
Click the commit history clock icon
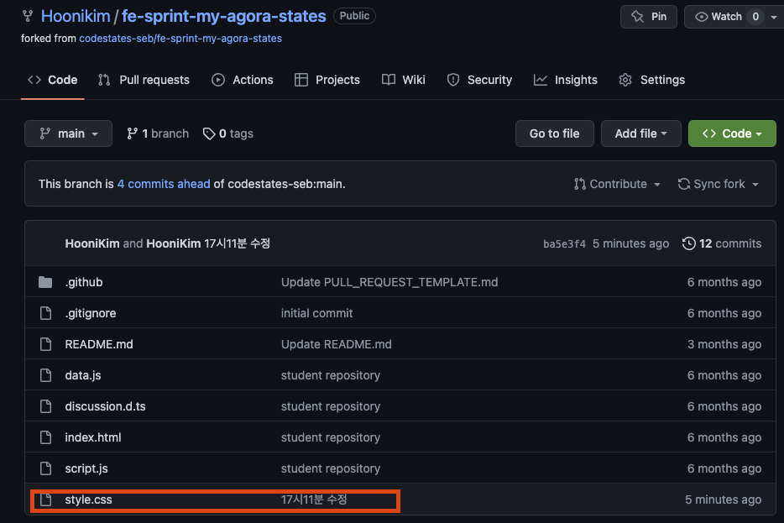[x=689, y=243]
